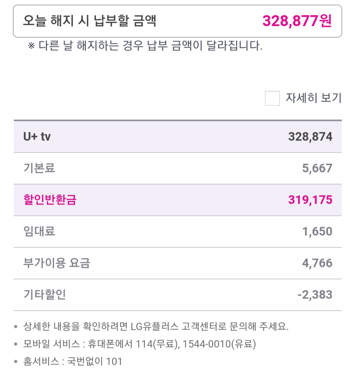Select the 부가이용 요금 row label
The image size is (356, 374).
coord(56,263)
